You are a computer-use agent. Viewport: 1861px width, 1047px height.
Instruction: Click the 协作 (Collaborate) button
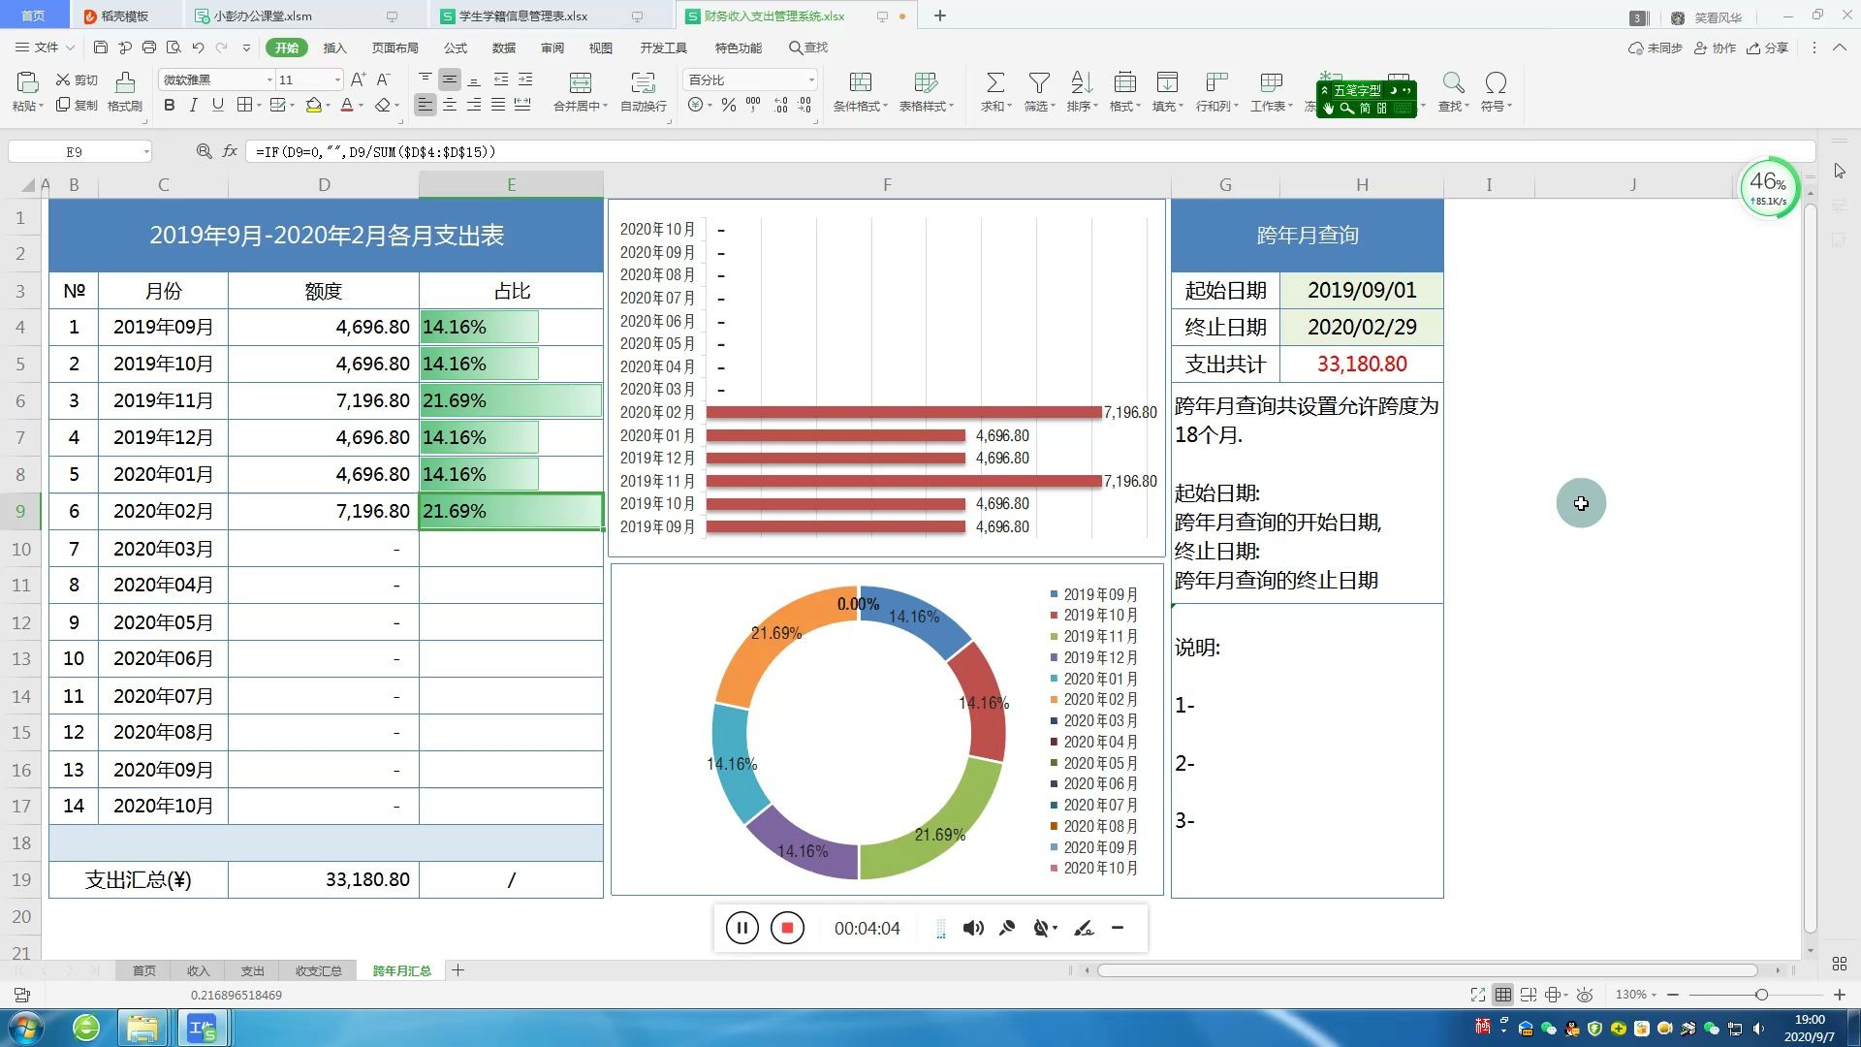[1715, 48]
